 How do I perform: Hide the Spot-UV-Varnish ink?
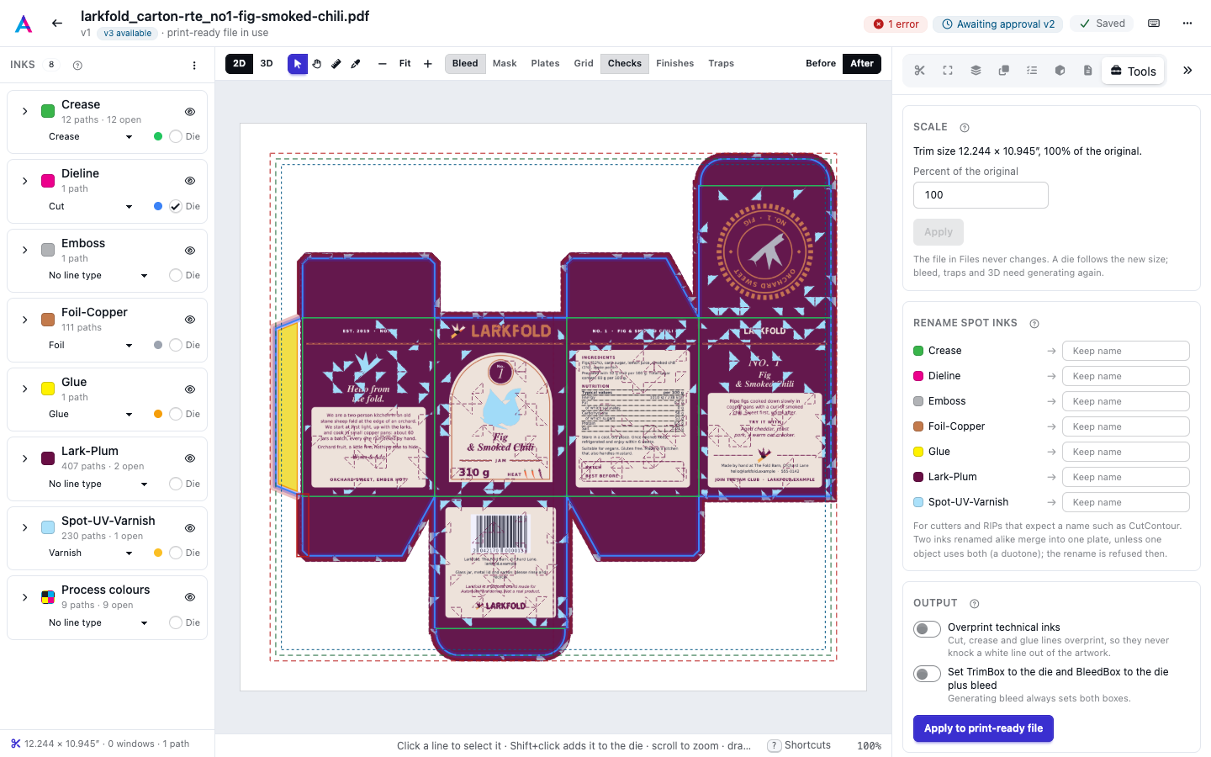[x=190, y=528]
